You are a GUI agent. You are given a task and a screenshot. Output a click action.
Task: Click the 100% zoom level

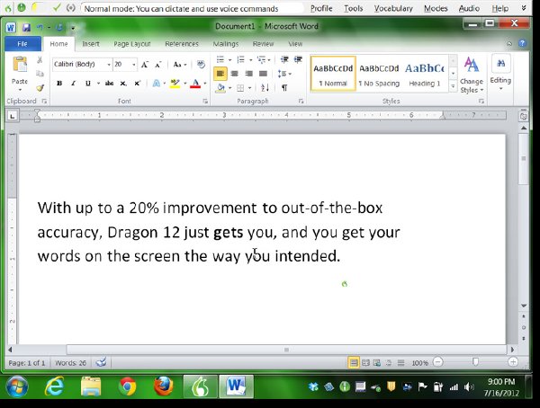pos(419,363)
